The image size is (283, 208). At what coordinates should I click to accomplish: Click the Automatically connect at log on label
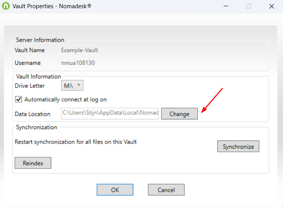pos(66,100)
